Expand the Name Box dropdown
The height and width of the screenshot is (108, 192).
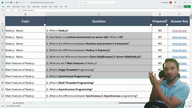pos(10,10)
